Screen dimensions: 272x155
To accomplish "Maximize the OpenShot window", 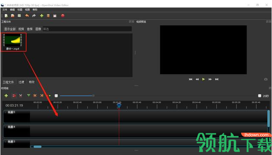I will pos(258,5).
